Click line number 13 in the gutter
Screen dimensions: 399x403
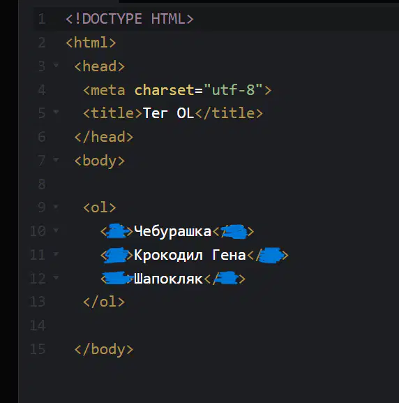click(x=38, y=302)
